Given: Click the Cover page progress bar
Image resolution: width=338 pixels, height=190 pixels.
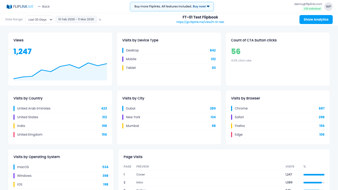Looking at the screenshot, I should tap(314, 174).
